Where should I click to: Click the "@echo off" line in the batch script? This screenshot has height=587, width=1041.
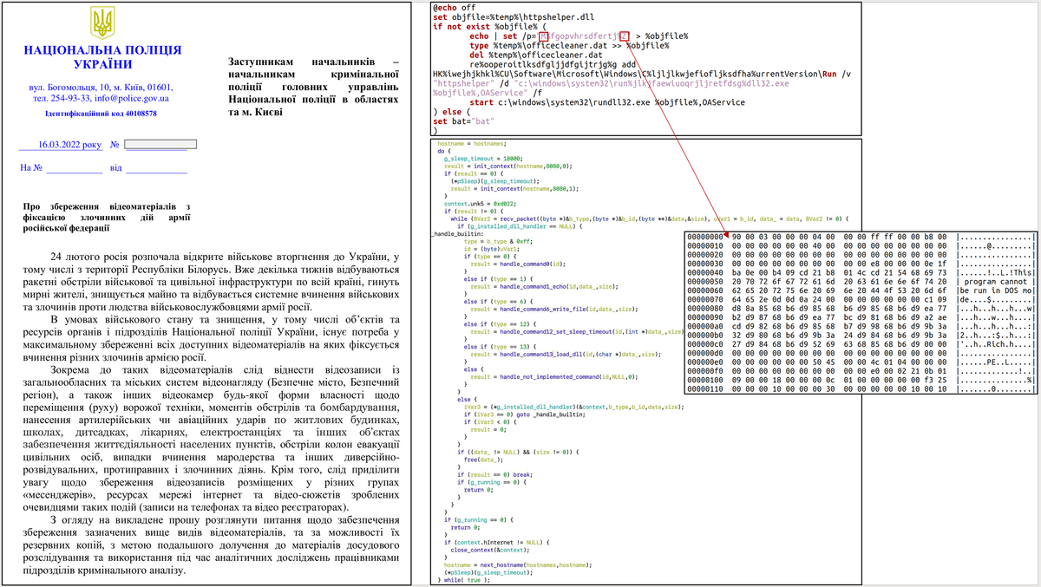click(453, 8)
